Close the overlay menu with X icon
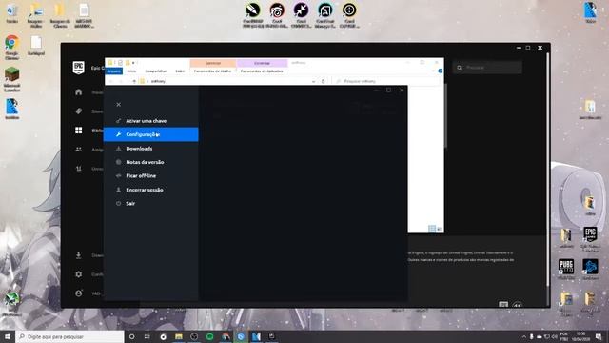Screen dimensions: 609x343 click(118, 105)
